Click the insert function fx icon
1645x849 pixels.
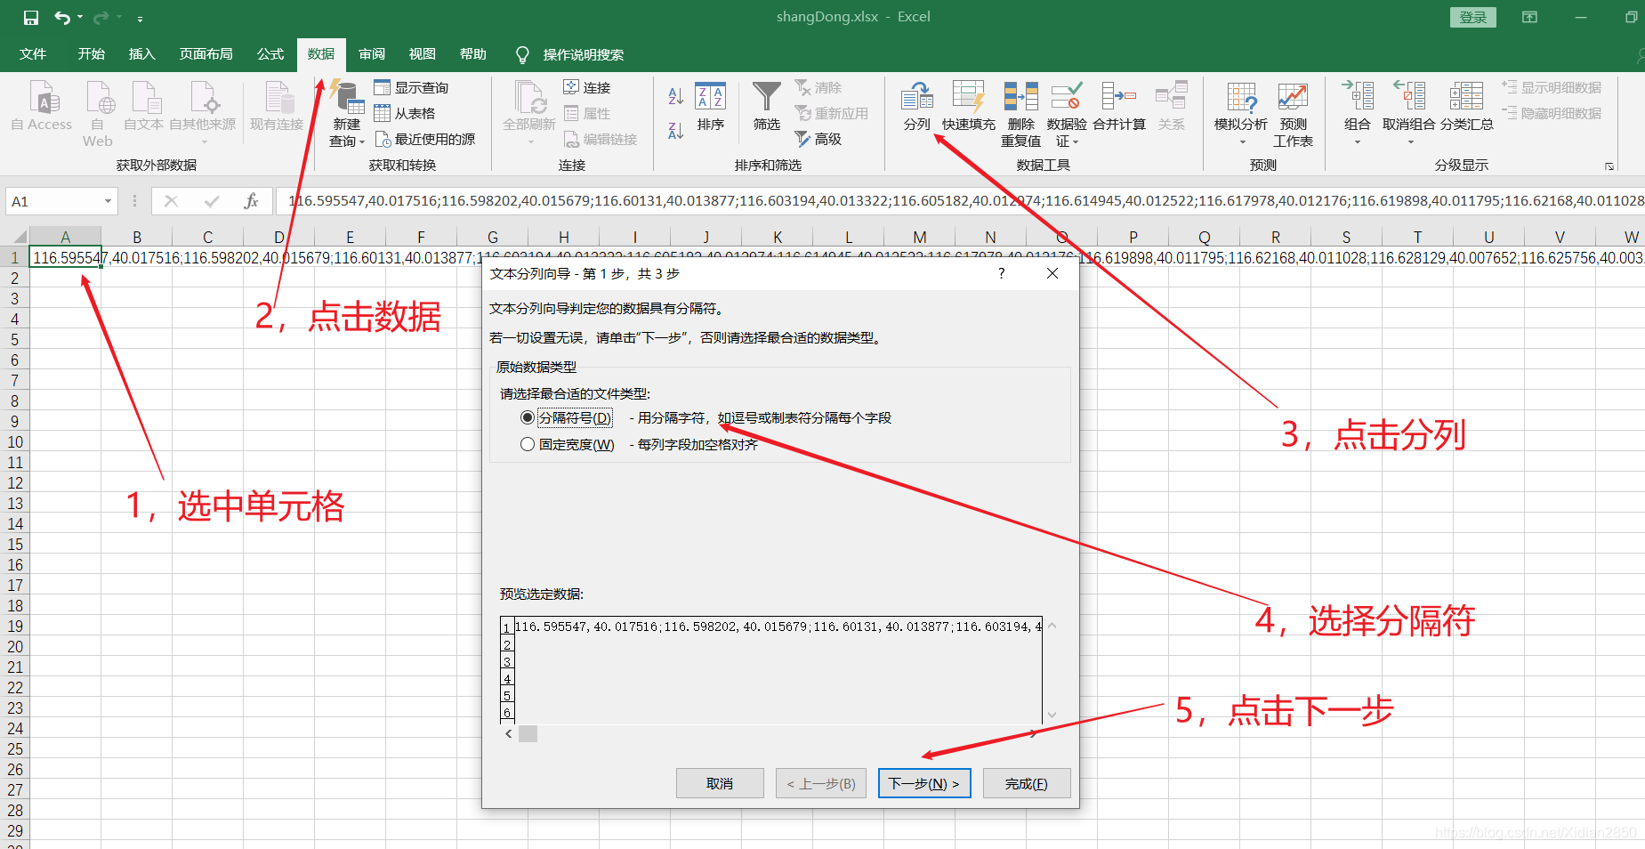[251, 201]
